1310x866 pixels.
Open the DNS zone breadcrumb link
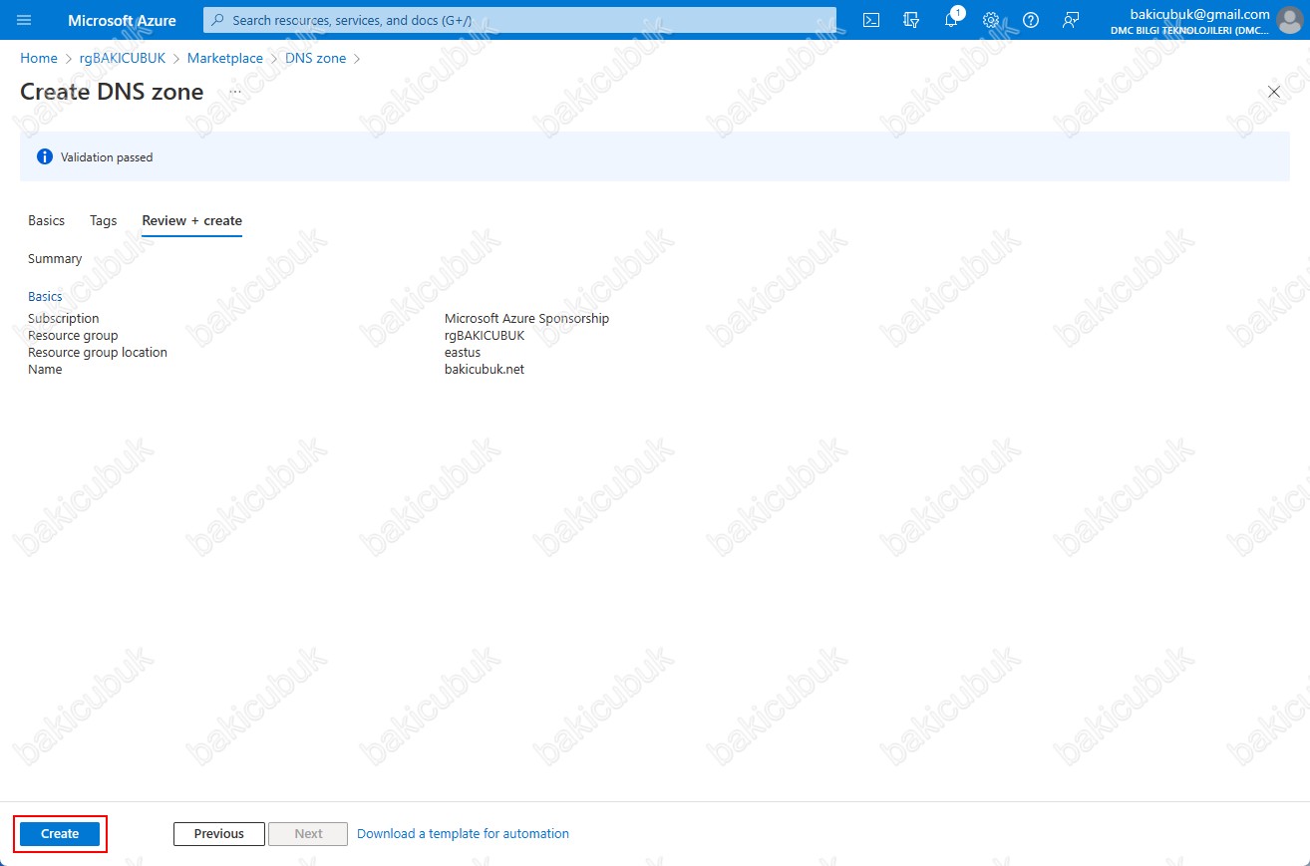(316, 59)
